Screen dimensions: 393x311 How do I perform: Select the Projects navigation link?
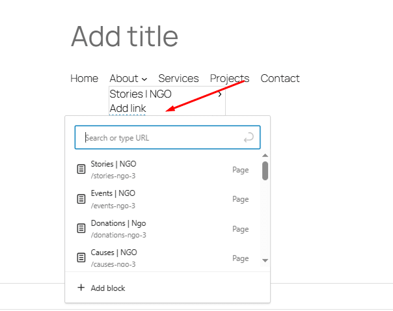pos(230,79)
